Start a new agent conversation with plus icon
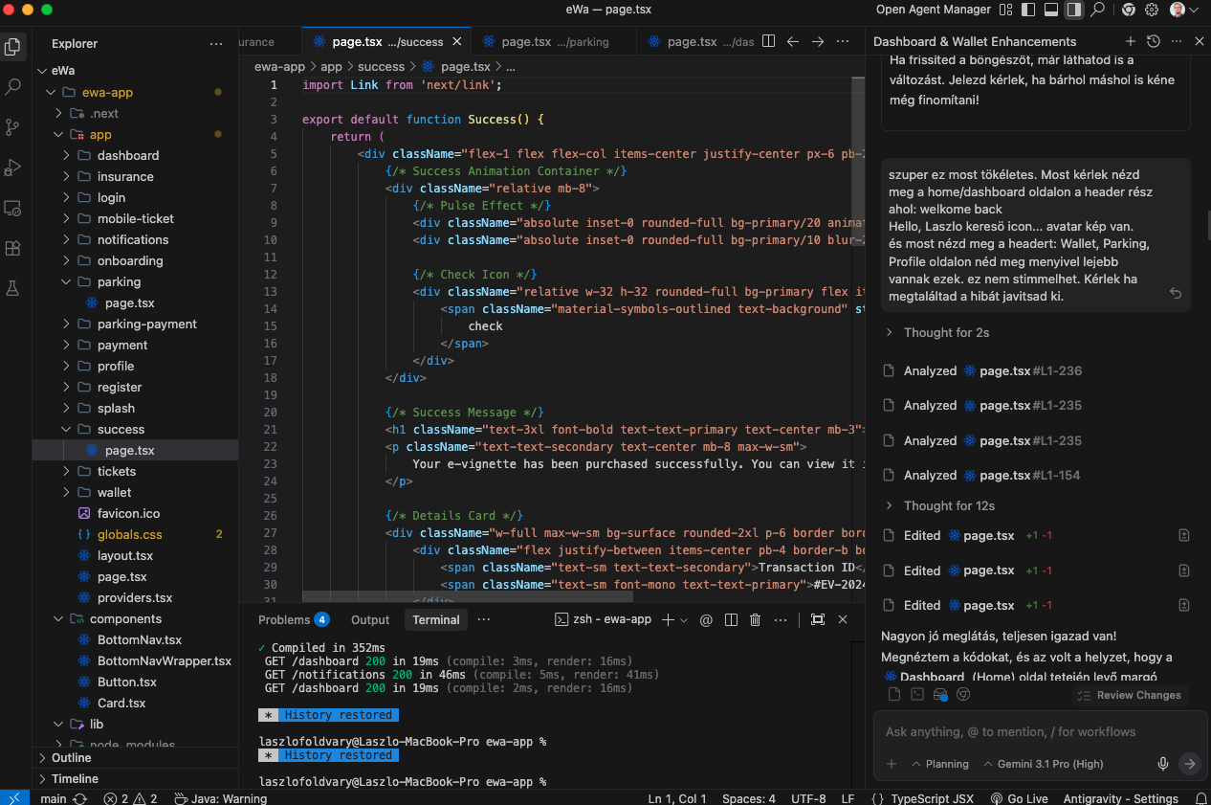 point(1130,42)
